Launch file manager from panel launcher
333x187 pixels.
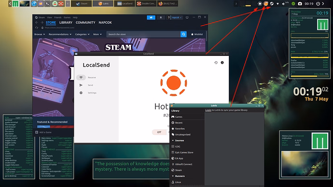click(41, 3)
